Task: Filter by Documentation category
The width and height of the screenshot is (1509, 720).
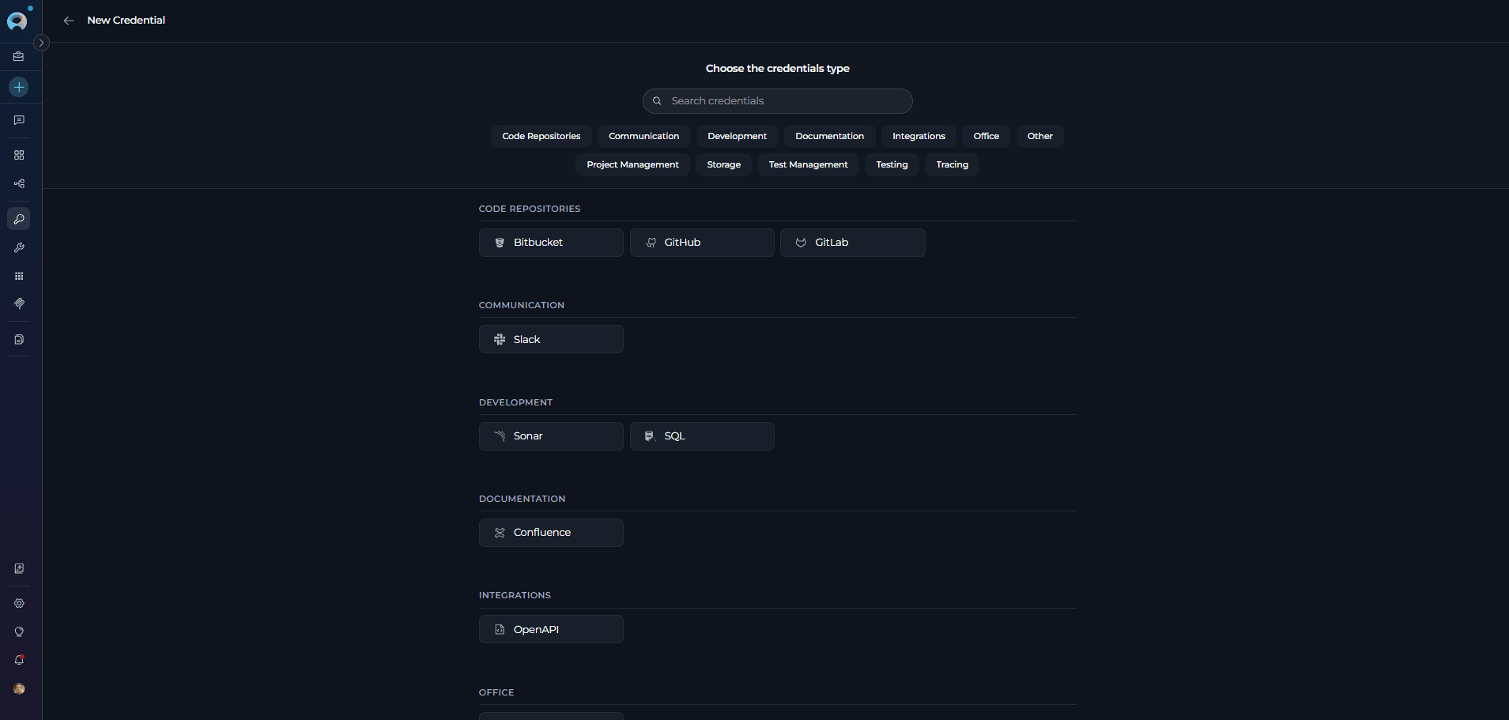Action: click(830, 136)
